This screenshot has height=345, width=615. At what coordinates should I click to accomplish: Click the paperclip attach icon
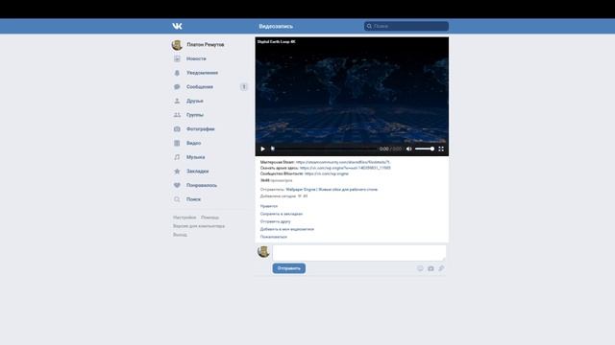coord(441,268)
